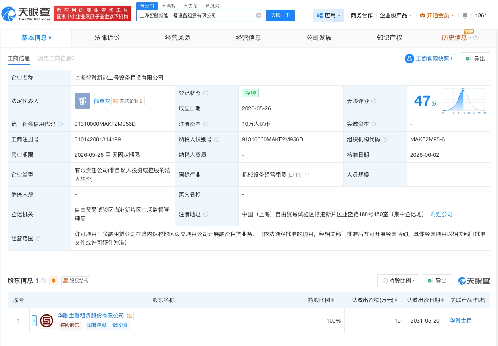
Task: Click the orange shareholder alert bell icon
Action: point(54,281)
